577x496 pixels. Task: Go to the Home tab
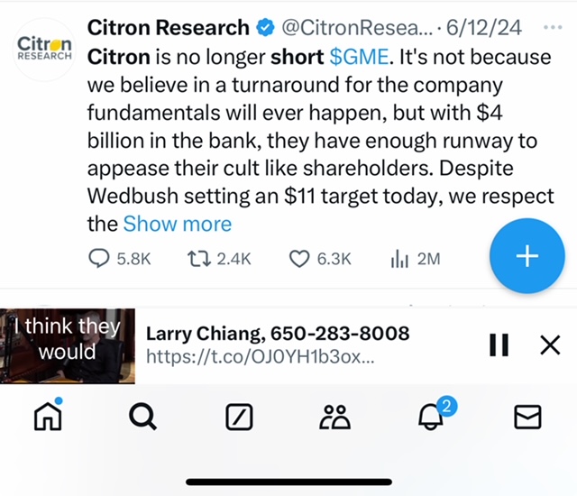pyautogui.click(x=47, y=416)
